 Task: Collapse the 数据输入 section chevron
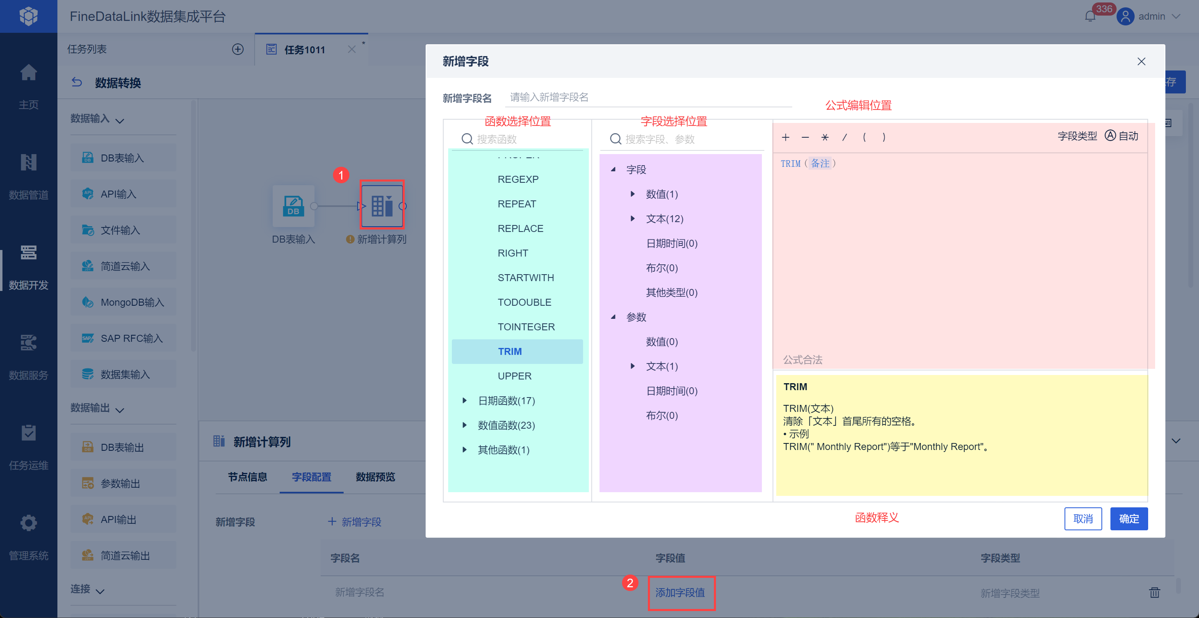120,120
